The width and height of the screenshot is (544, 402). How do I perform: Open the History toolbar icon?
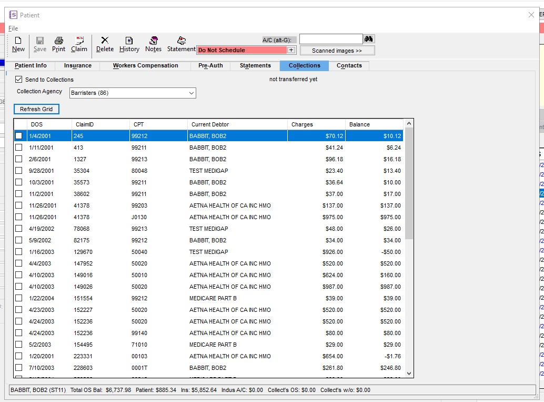click(x=129, y=44)
